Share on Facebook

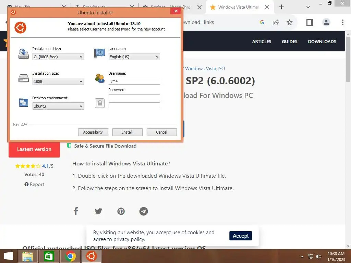76,211
